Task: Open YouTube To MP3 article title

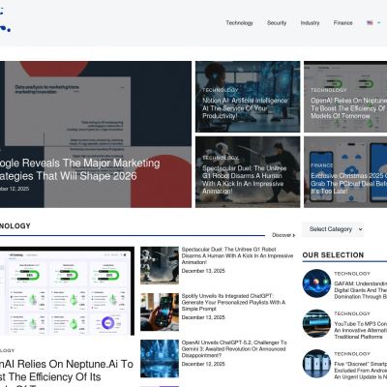Action: pyautogui.click(x=361, y=330)
